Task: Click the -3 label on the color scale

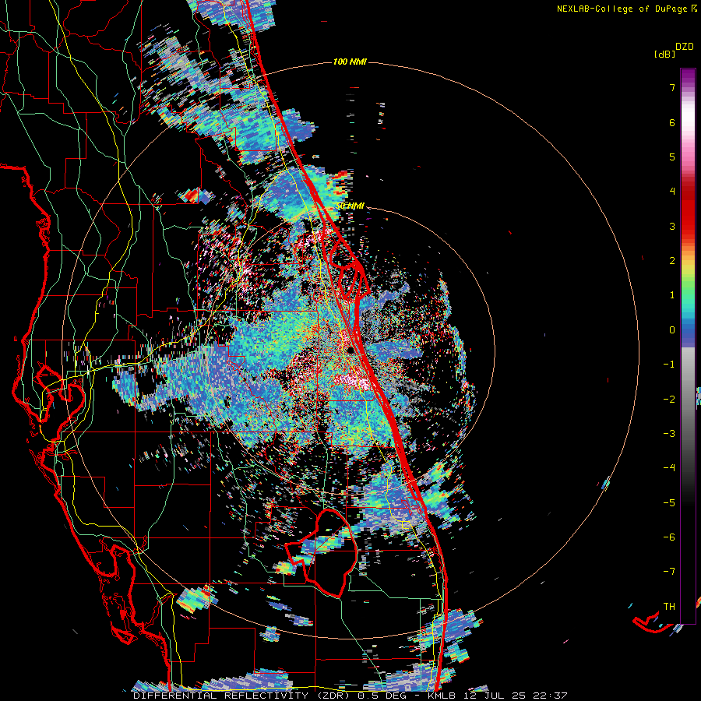Action: pos(669,434)
